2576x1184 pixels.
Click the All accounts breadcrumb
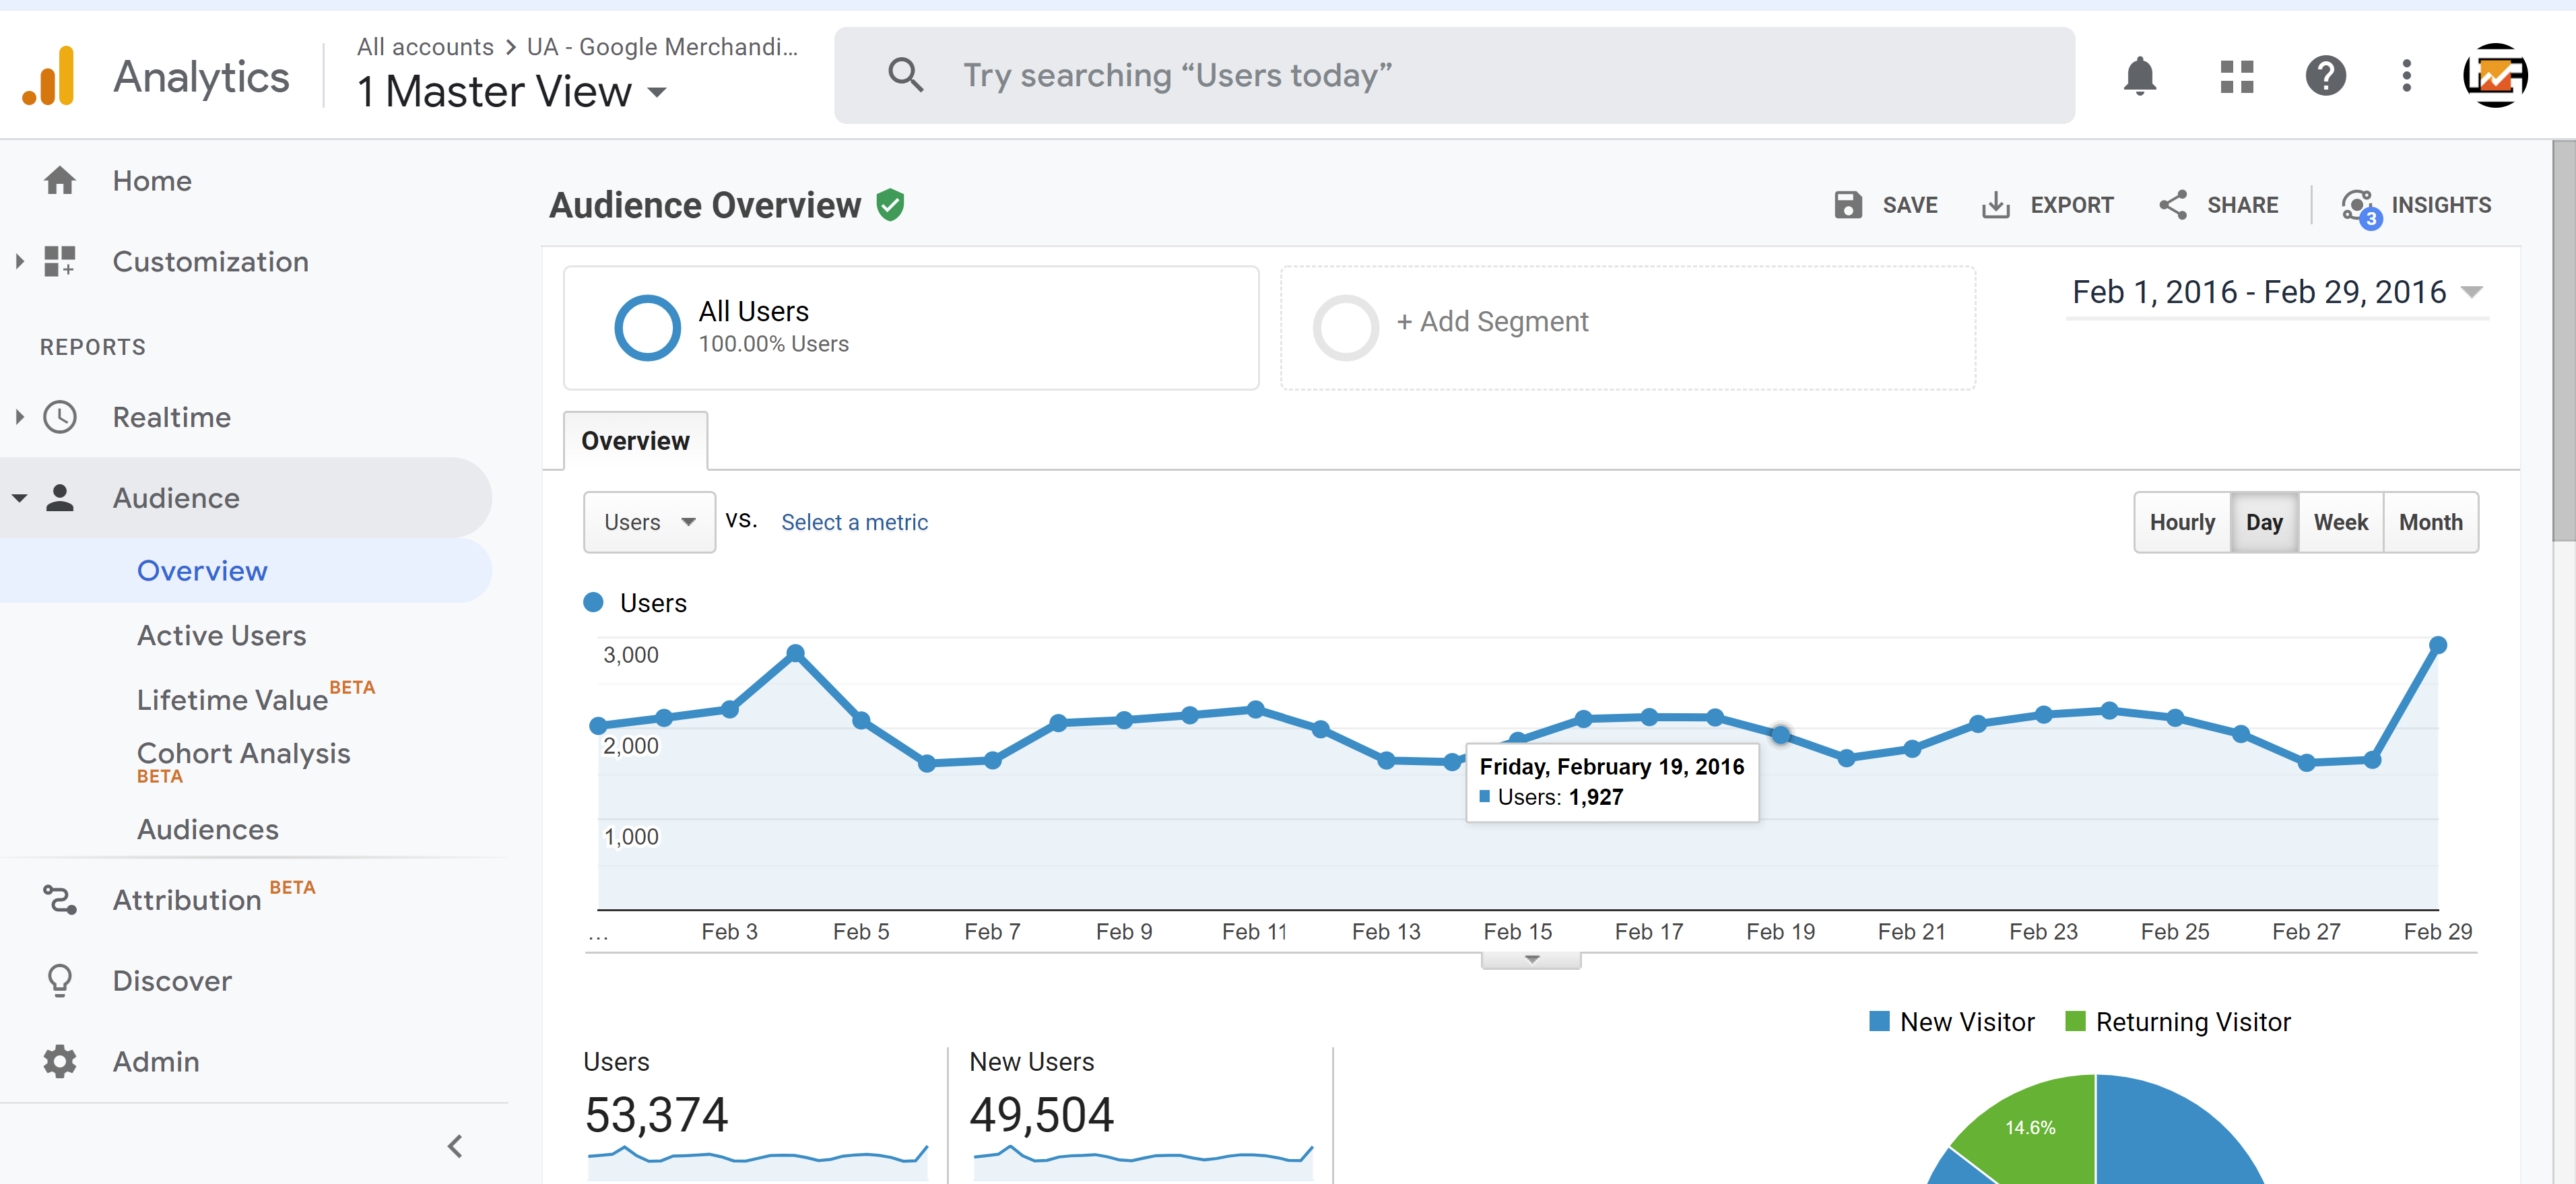(x=425, y=47)
